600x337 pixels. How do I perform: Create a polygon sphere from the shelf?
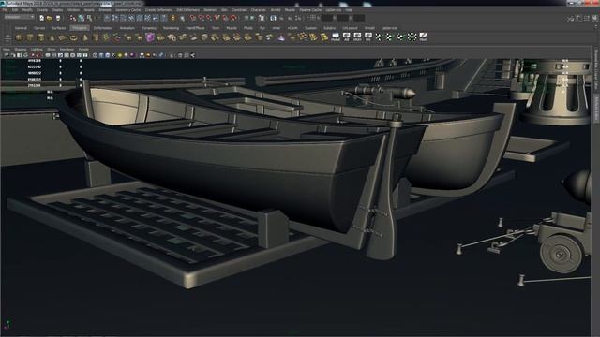click(19, 37)
